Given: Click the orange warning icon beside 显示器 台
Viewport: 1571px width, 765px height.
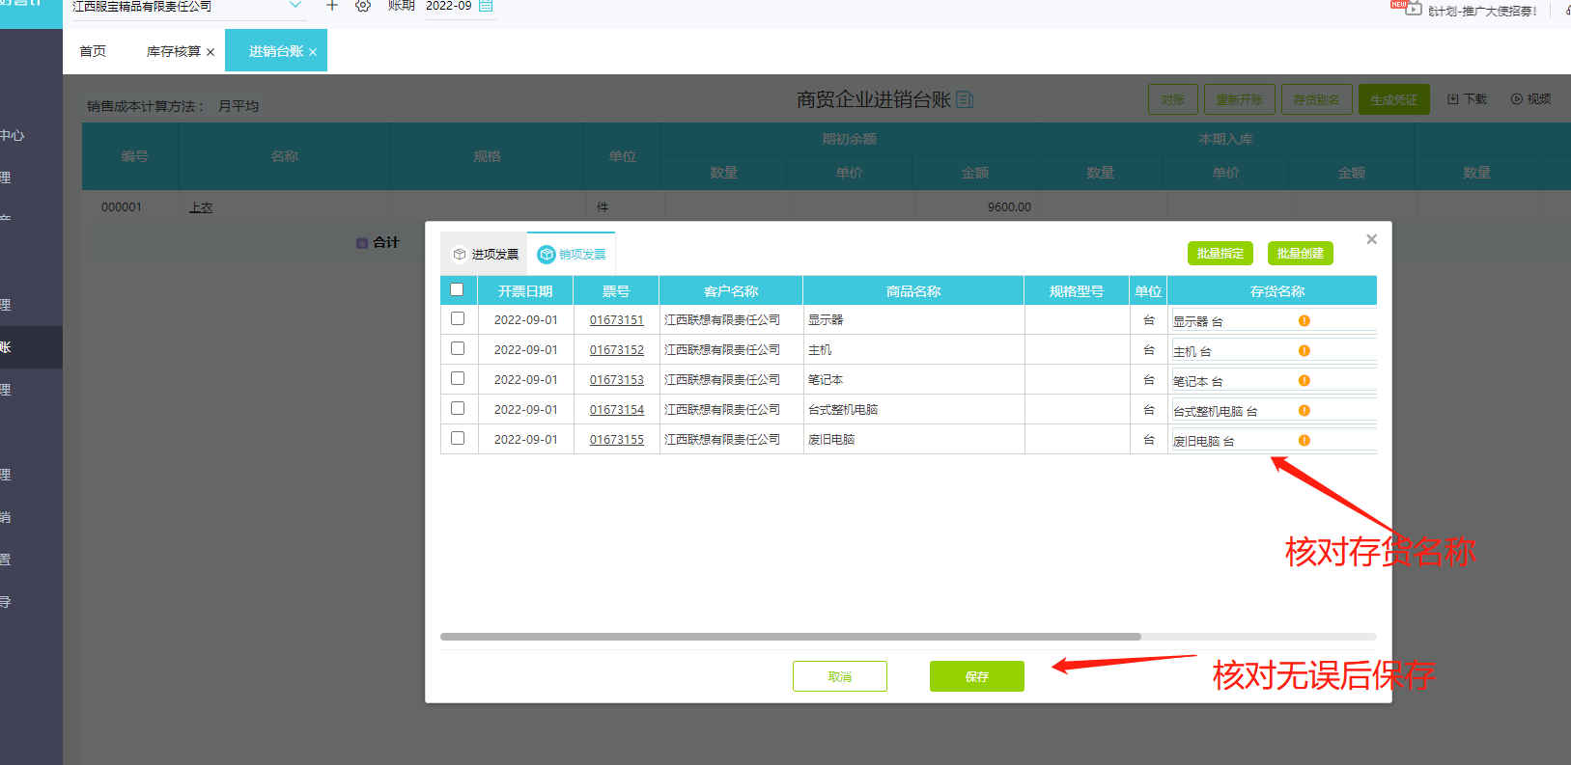Looking at the screenshot, I should pyautogui.click(x=1304, y=320).
